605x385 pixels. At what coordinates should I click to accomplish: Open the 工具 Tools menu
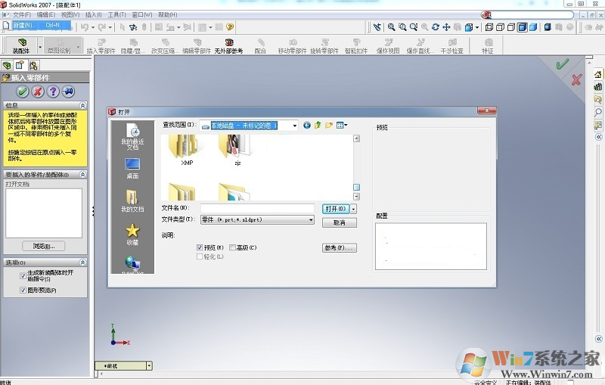[117, 14]
